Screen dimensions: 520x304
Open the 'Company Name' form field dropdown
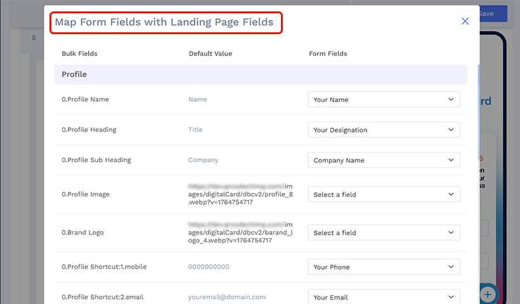coord(384,160)
